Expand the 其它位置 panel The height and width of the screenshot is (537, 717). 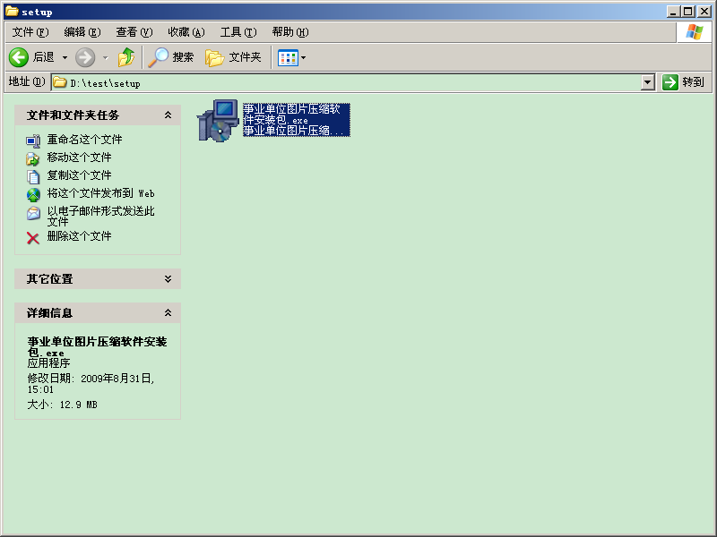pyautogui.click(x=168, y=279)
